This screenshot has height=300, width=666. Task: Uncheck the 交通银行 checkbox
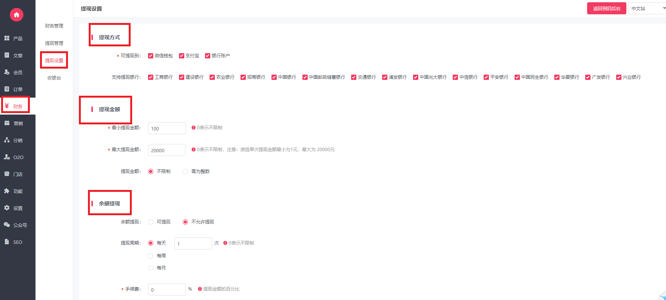click(354, 77)
